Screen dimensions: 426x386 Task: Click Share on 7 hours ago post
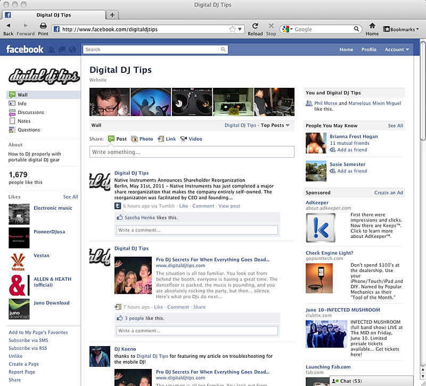point(199,307)
